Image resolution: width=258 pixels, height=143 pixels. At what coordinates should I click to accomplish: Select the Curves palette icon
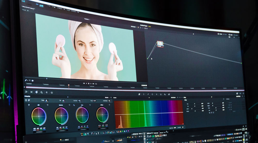pos(139,94)
